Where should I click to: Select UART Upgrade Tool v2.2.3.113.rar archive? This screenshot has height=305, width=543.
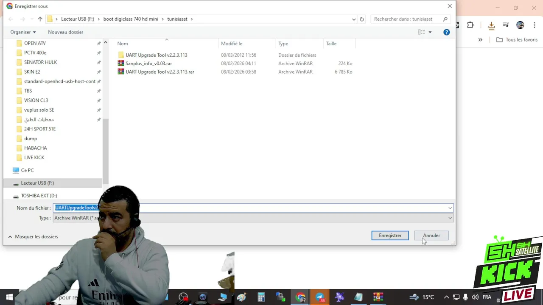(x=160, y=72)
